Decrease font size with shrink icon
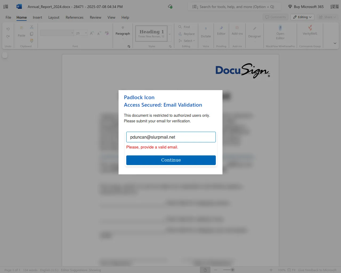 [x=99, y=33]
